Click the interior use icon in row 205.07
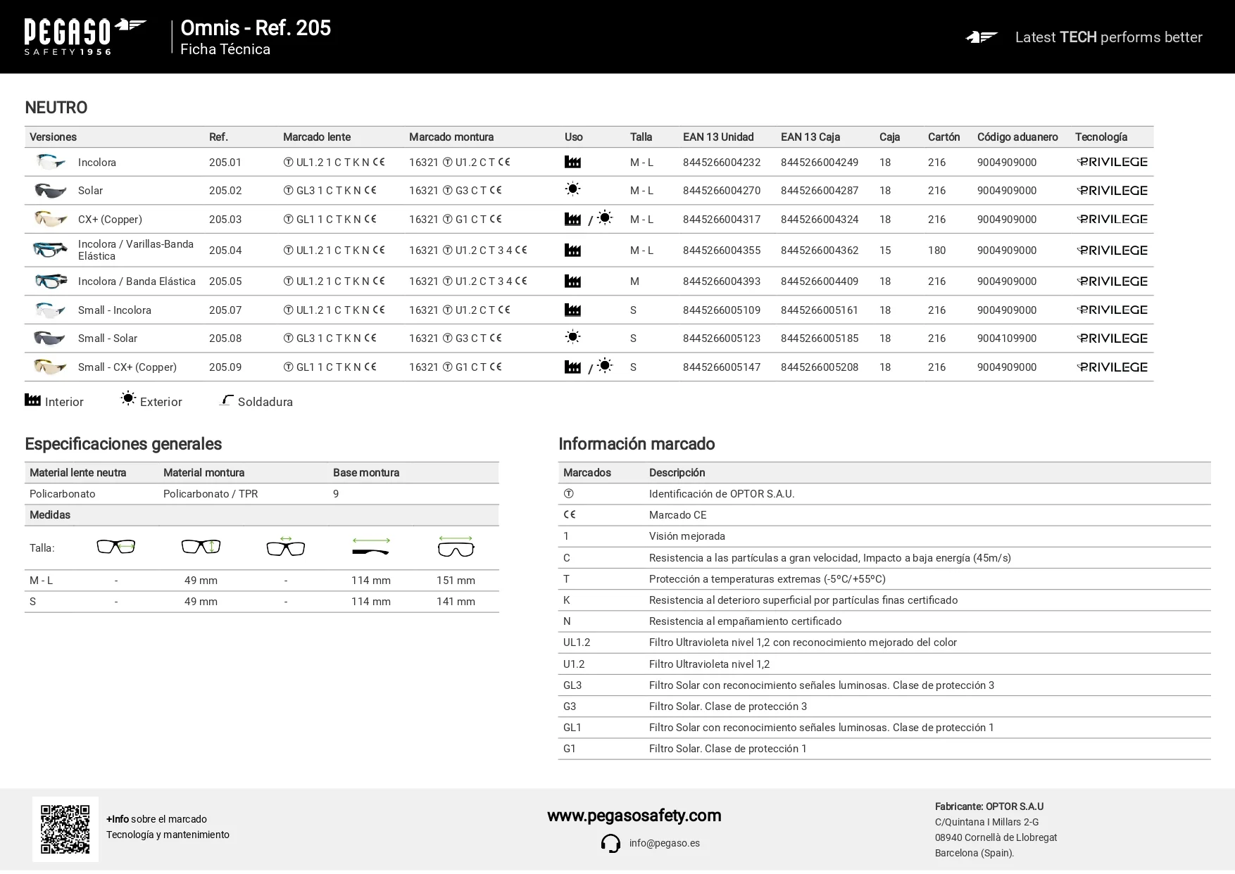 (572, 310)
